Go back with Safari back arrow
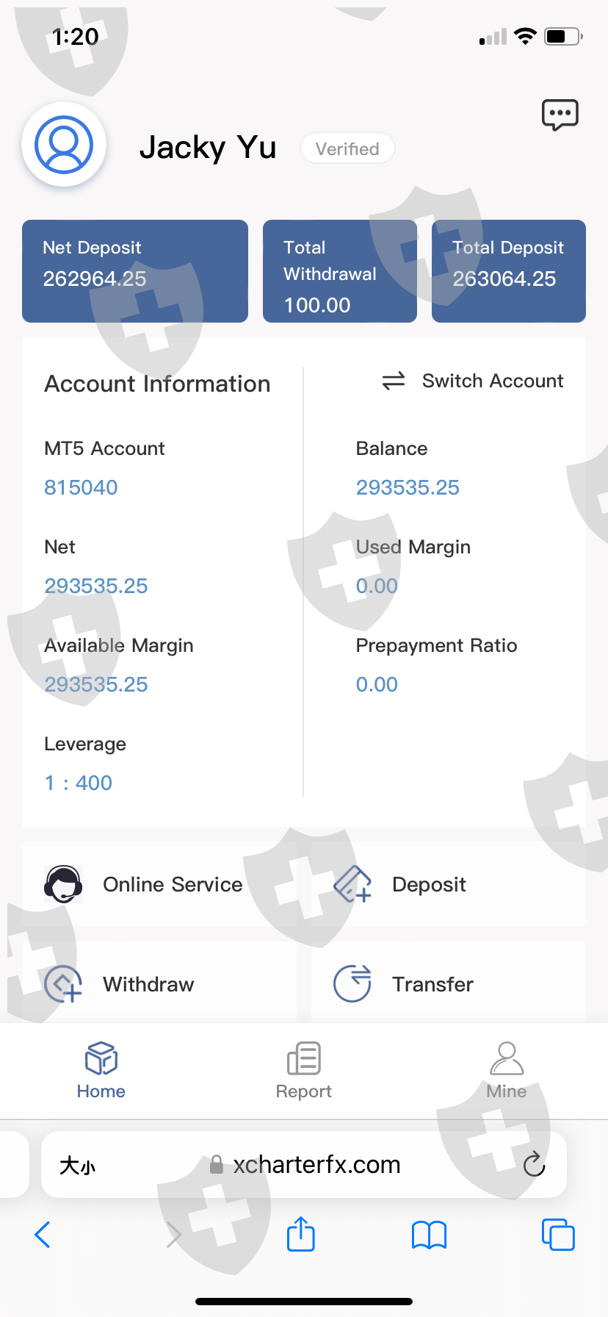Screen dimensions: 608x1317 [43, 1235]
